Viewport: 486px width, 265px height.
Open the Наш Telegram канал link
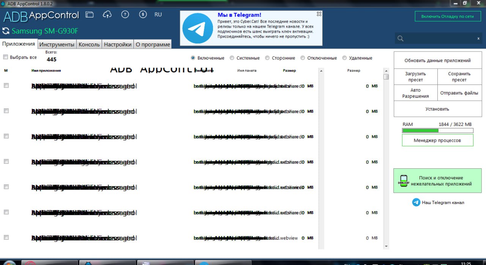[x=443, y=202]
